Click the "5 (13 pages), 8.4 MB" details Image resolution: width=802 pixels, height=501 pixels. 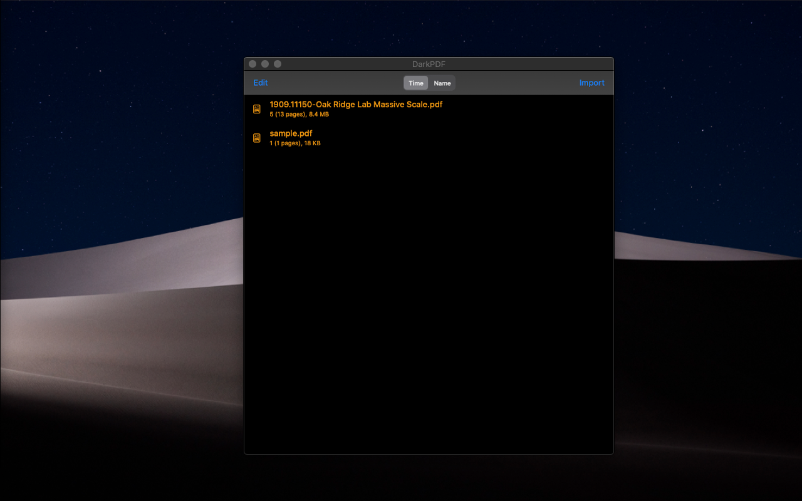(299, 115)
